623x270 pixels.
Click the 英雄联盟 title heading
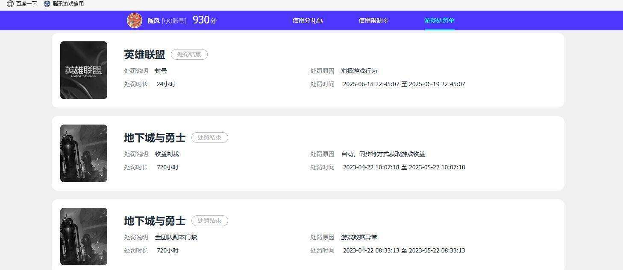pyautogui.click(x=144, y=55)
